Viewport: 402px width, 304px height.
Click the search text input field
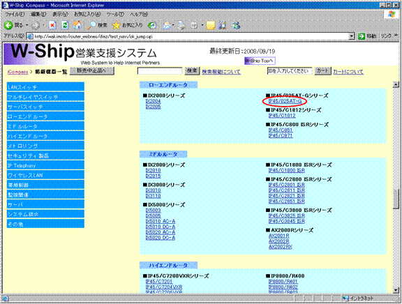[160, 71]
